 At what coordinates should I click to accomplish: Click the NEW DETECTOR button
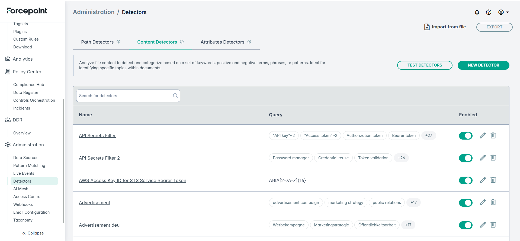483,65
